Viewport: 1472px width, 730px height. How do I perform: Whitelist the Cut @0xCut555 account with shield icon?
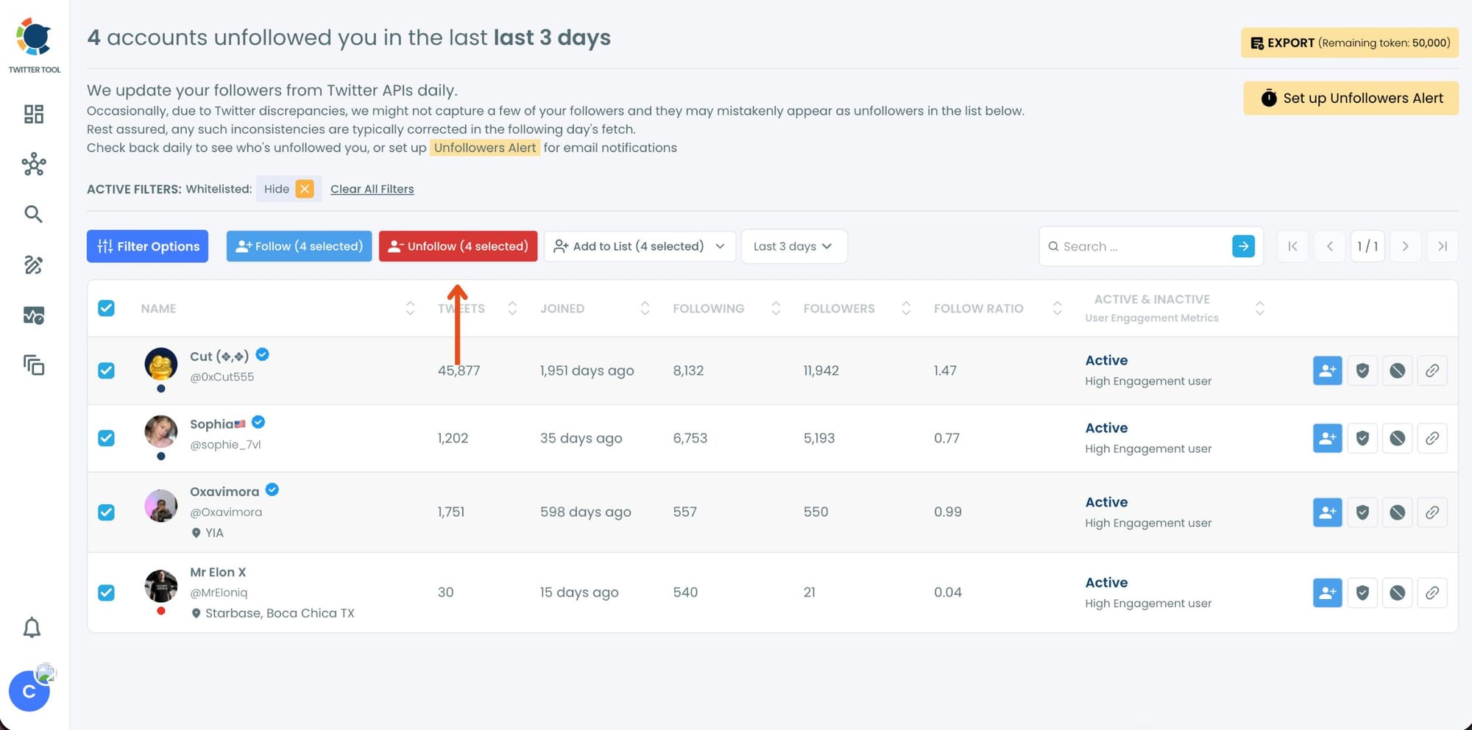1362,371
